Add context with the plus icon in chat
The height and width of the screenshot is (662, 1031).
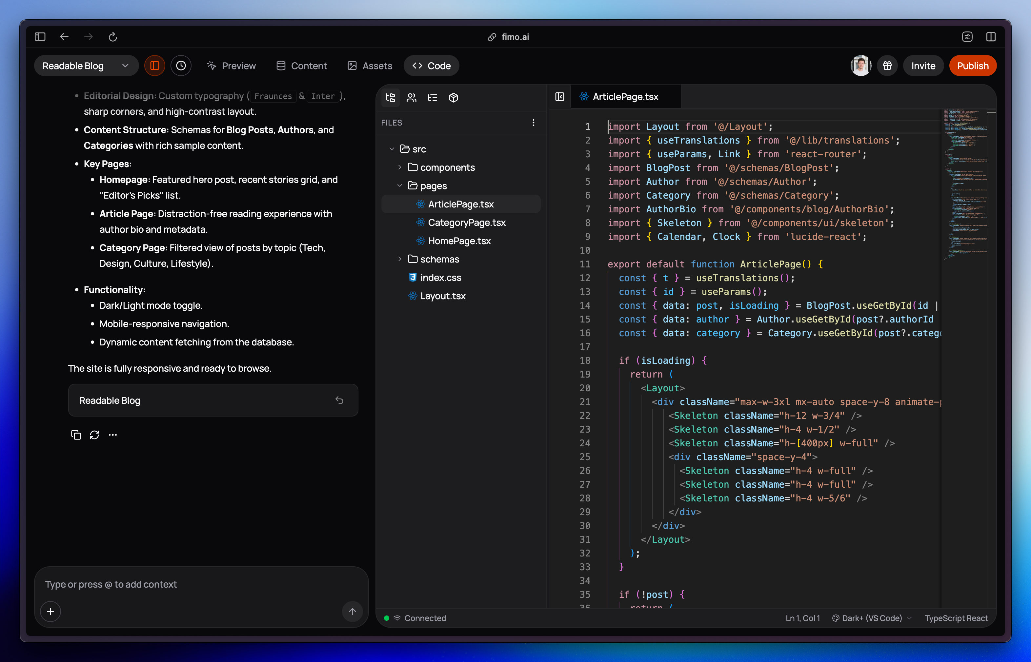tap(50, 611)
